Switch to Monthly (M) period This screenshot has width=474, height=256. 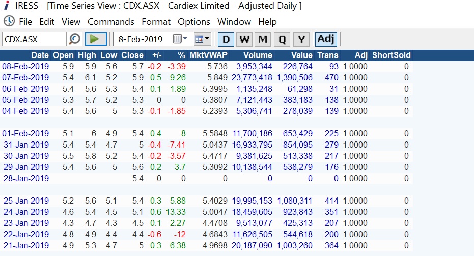(x=263, y=39)
